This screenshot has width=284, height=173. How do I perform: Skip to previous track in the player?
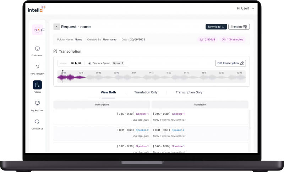[x=72, y=63]
